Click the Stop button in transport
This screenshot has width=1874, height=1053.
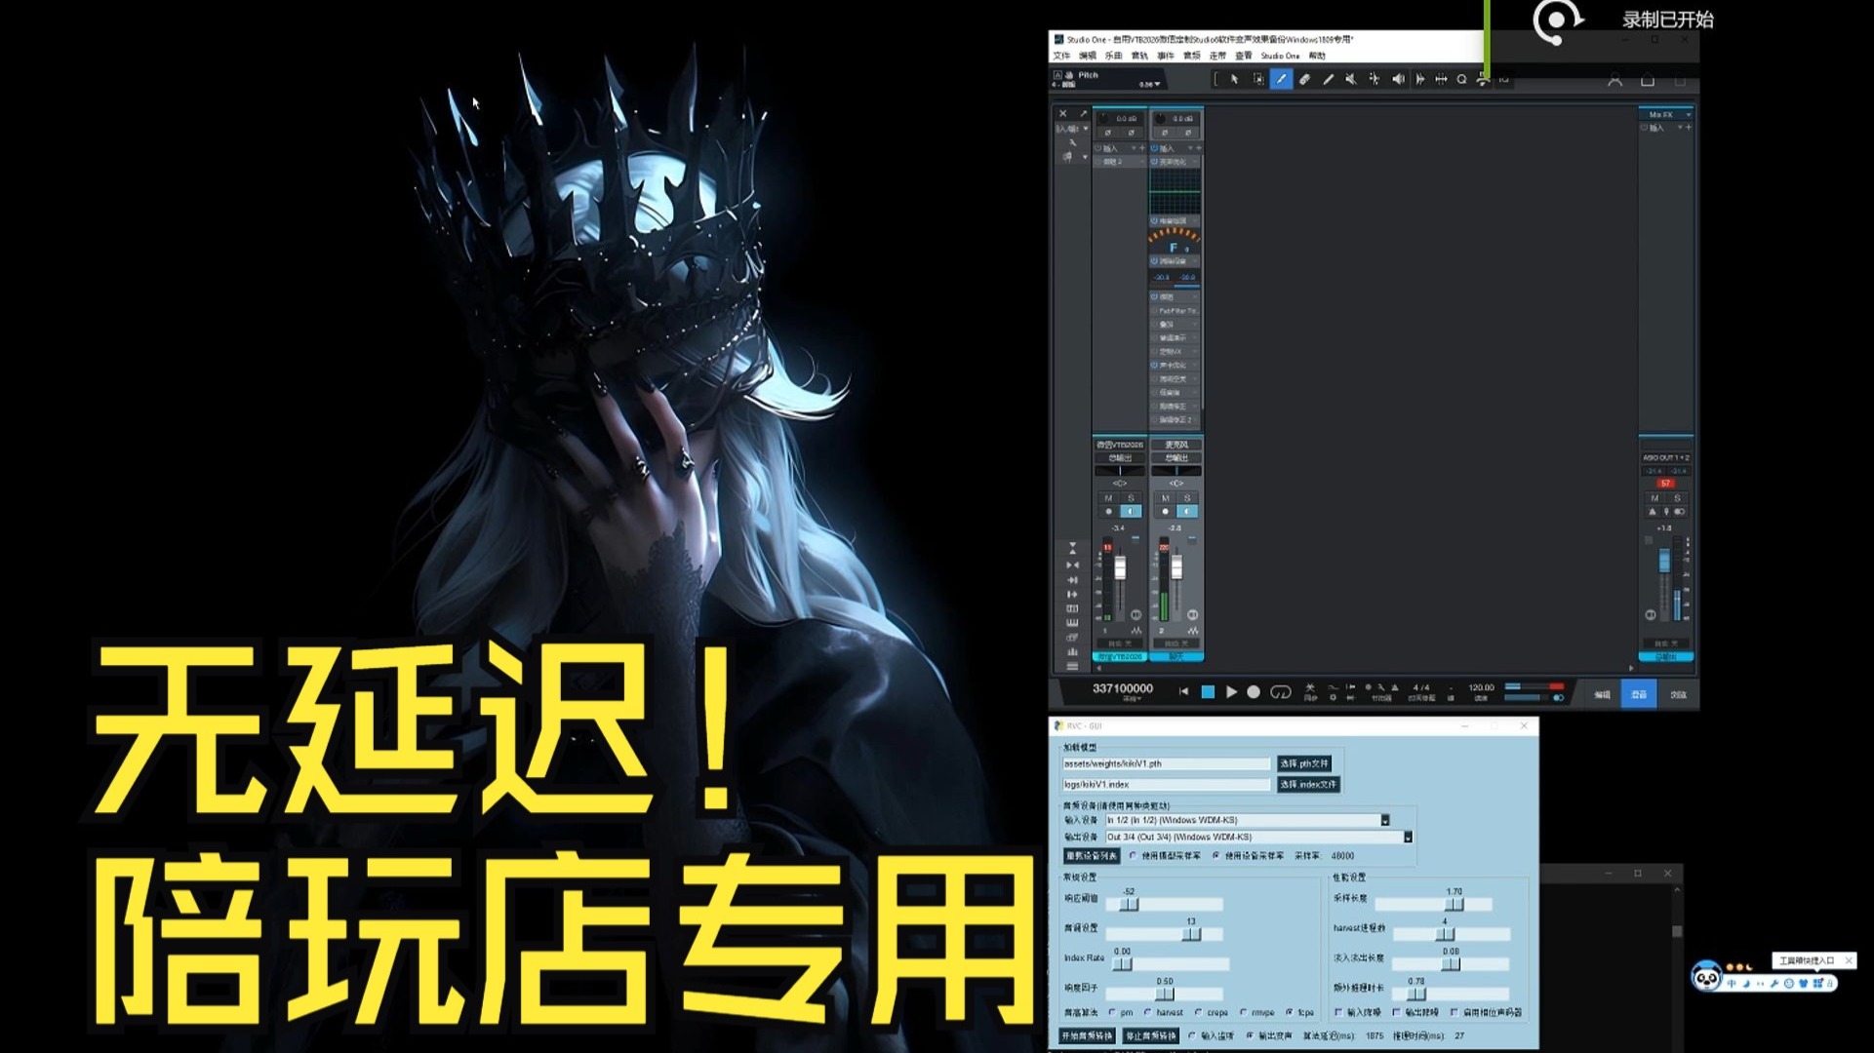(1208, 691)
